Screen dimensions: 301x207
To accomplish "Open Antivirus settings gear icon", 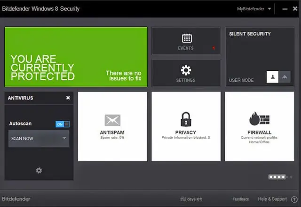I will [x=39, y=170].
